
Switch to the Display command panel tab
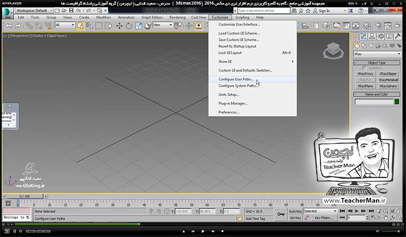coord(389,36)
